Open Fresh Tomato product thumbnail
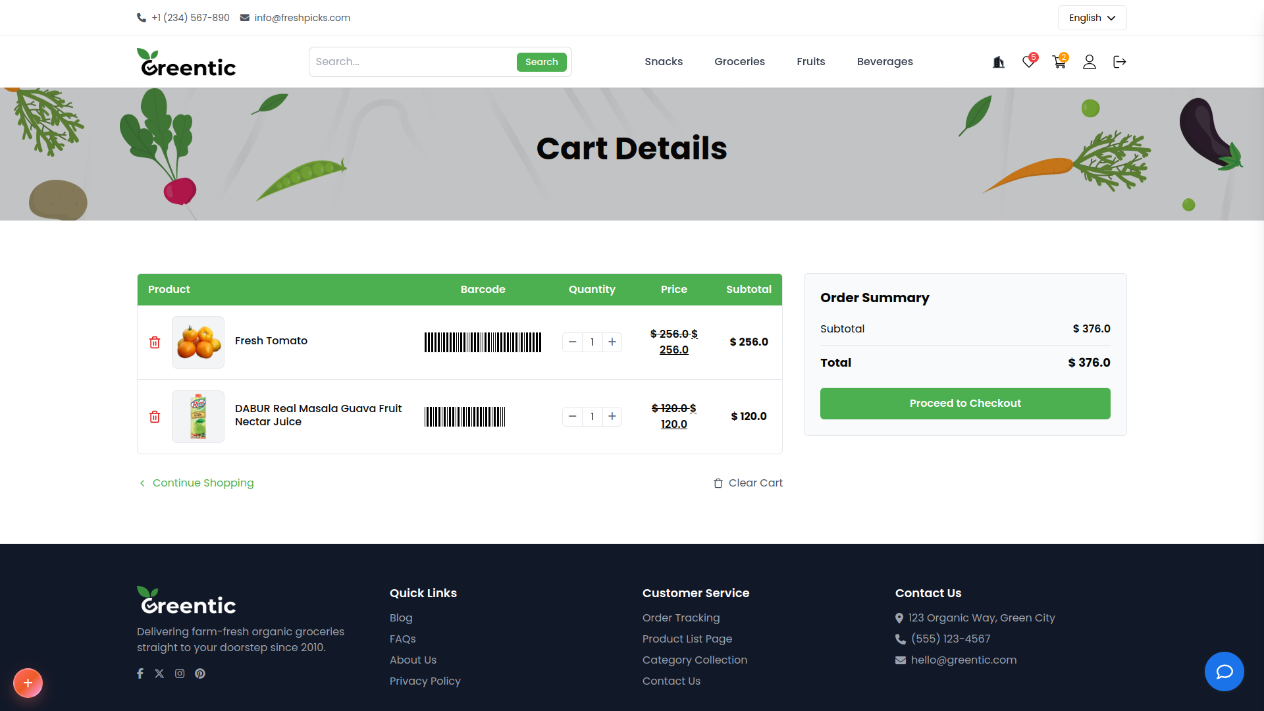The image size is (1264, 711). click(198, 342)
